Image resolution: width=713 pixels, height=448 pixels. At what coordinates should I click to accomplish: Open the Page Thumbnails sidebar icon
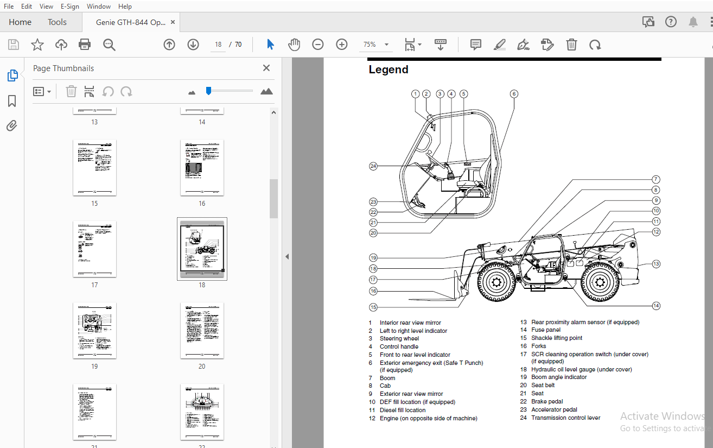[12, 75]
